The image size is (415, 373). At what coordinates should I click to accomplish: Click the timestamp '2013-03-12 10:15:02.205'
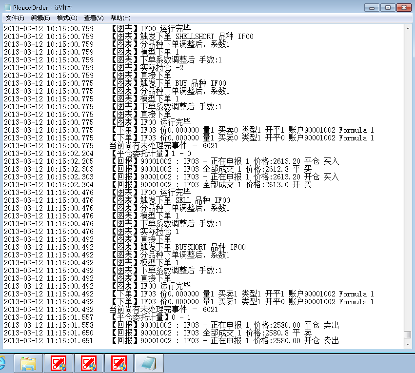click(x=49, y=161)
